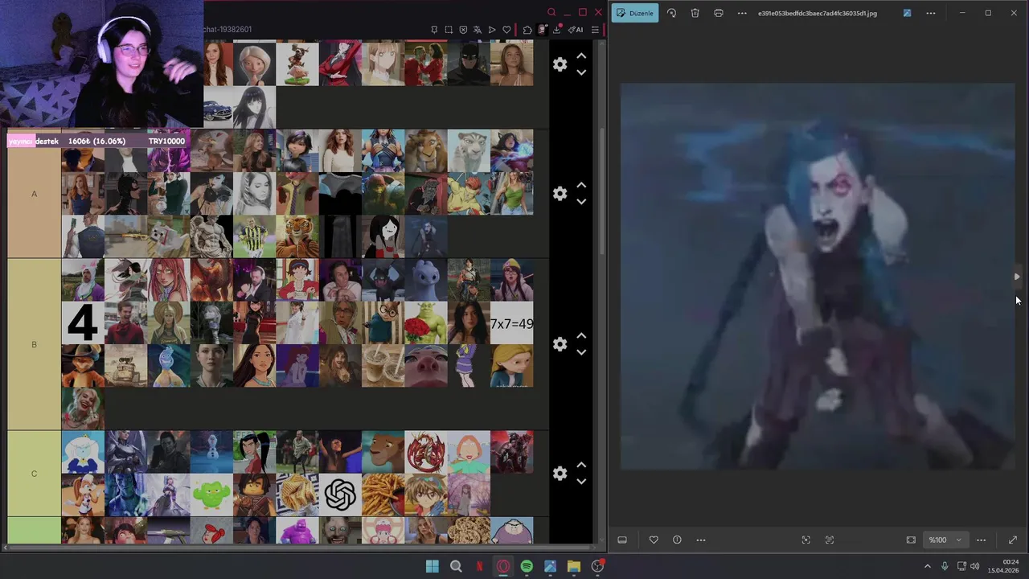1029x579 pixels.
Task: Move tier B row down
Action: [x=581, y=352]
